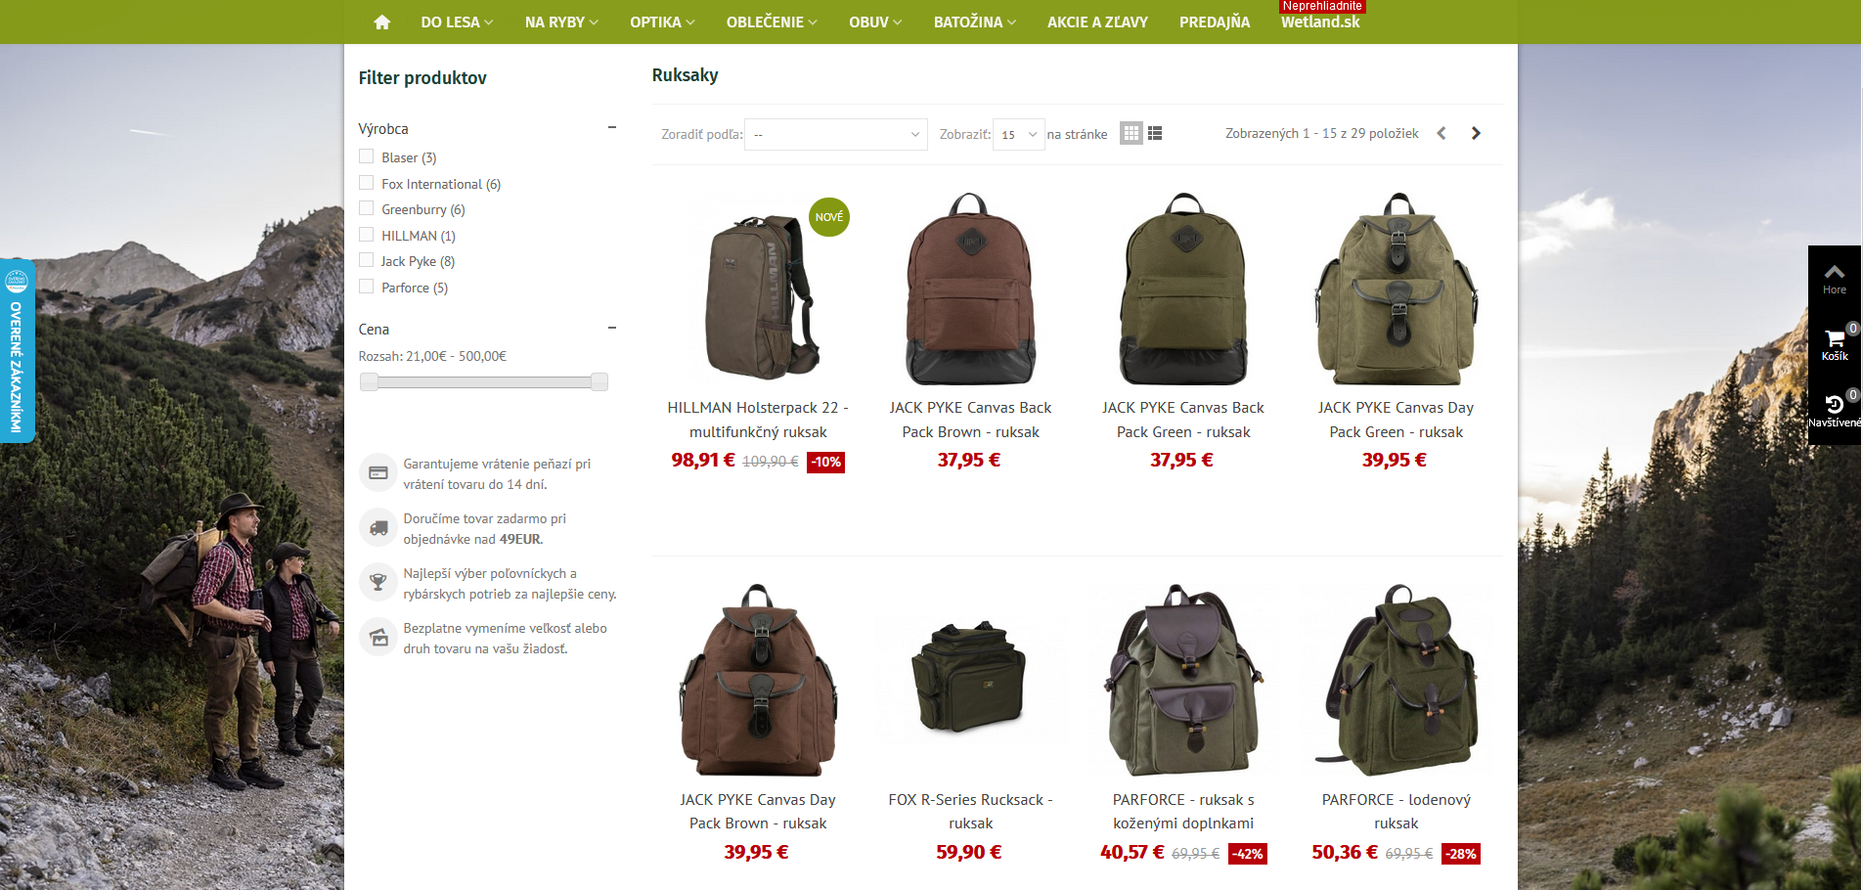Screen dimensions: 1863x890
Task: Open the items-per-page dropdown showing 15
Action: pyautogui.click(x=1018, y=134)
